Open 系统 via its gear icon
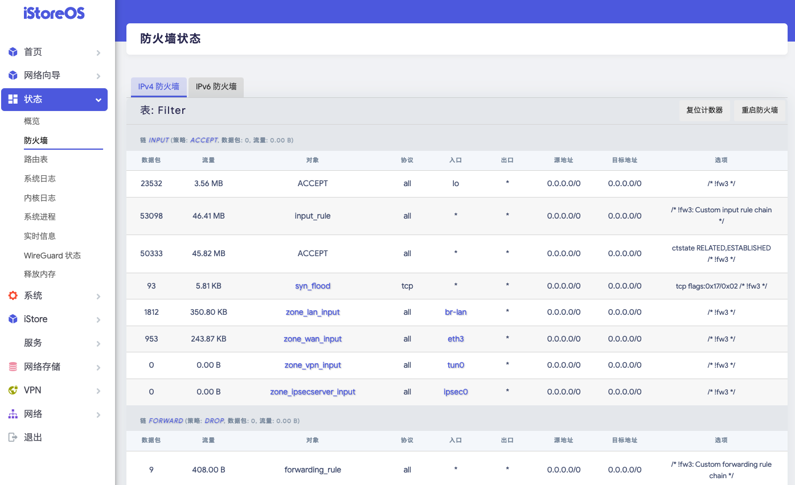 (13, 295)
